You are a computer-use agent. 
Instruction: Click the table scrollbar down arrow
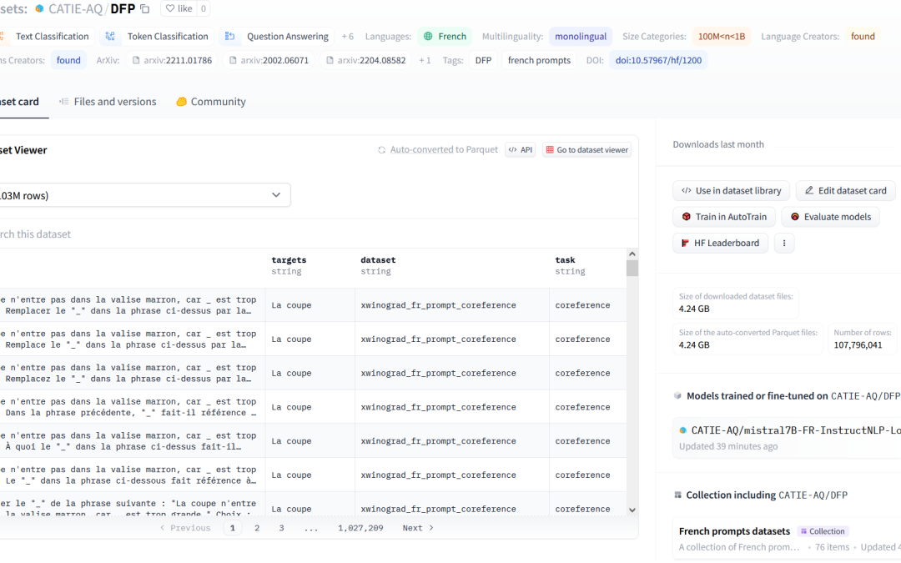point(632,510)
